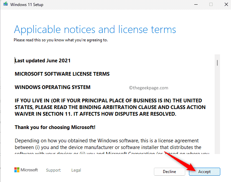This screenshot has width=231, height=182.
Task: Click 'MICROSOFT SOFTWARE LICENSE TERMS' heading
Action: pyautogui.click(x=62, y=74)
